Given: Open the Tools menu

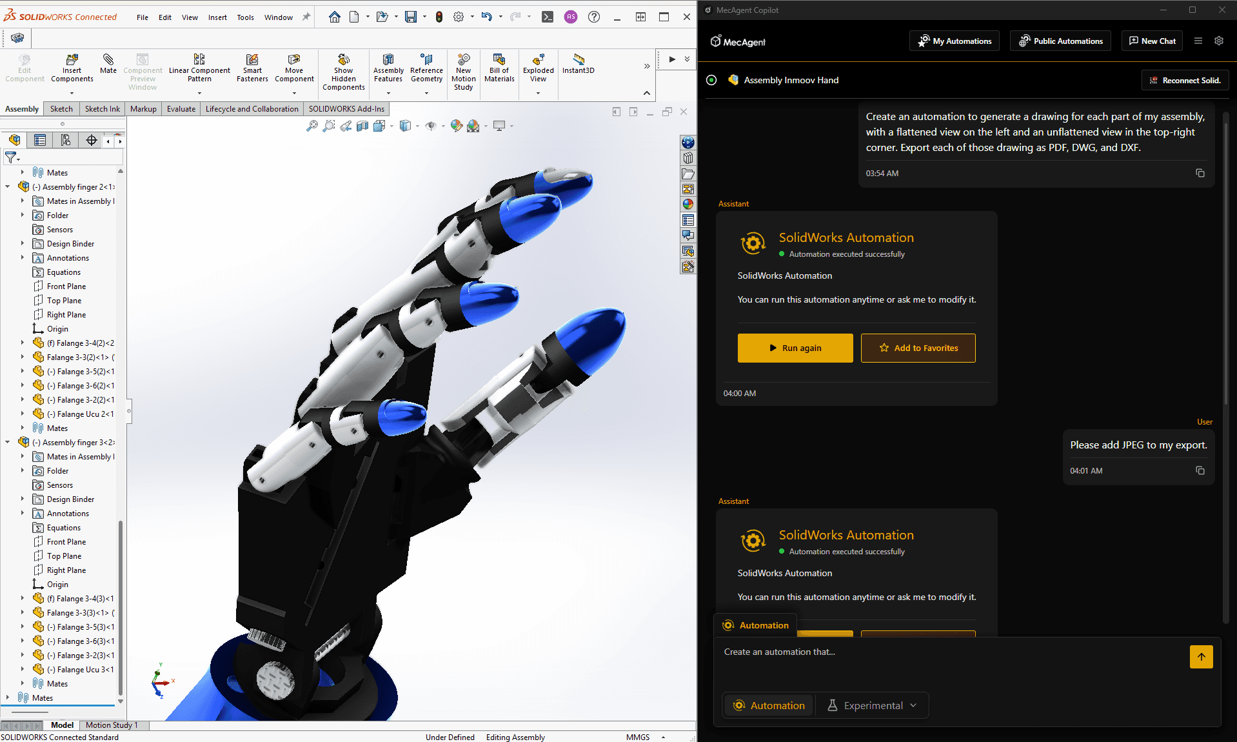Looking at the screenshot, I should pyautogui.click(x=245, y=17).
